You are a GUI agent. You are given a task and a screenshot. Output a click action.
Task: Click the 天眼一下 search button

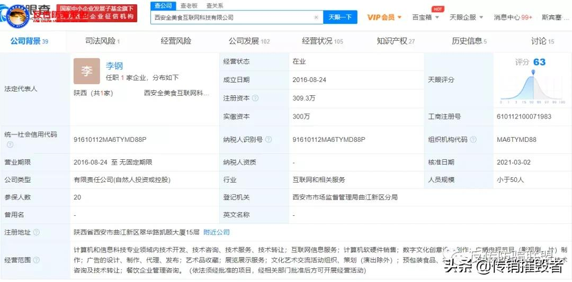pos(340,17)
